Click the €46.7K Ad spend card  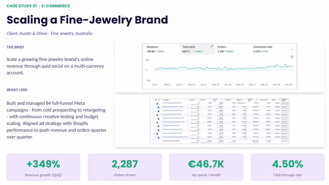(206, 167)
